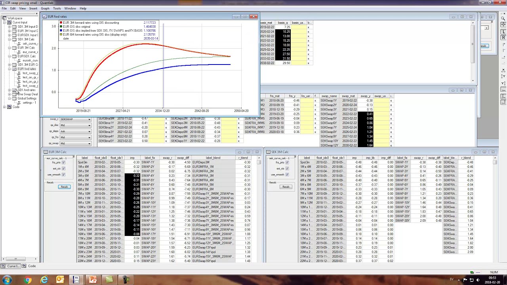
Task: Open the Tools menu
Action: coord(57,8)
